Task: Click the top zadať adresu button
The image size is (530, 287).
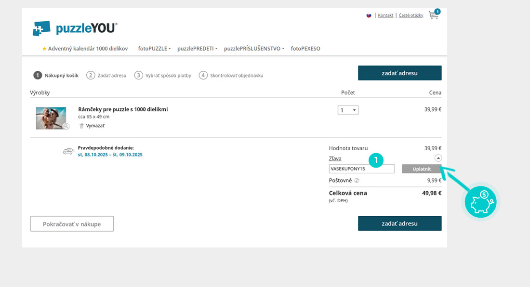Action: pyautogui.click(x=399, y=73)
